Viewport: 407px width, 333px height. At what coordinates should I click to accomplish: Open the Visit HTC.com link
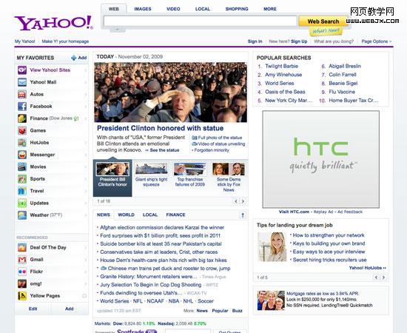[x=294, y=212]
